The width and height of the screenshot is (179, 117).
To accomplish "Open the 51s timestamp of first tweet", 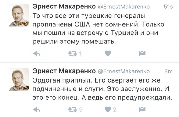I will tap(168, 7).
